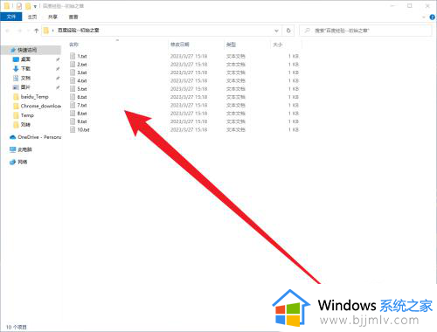Go up one folder level arrow
Image resolution: width=437 pixels, height=332 pixels.
37,31
